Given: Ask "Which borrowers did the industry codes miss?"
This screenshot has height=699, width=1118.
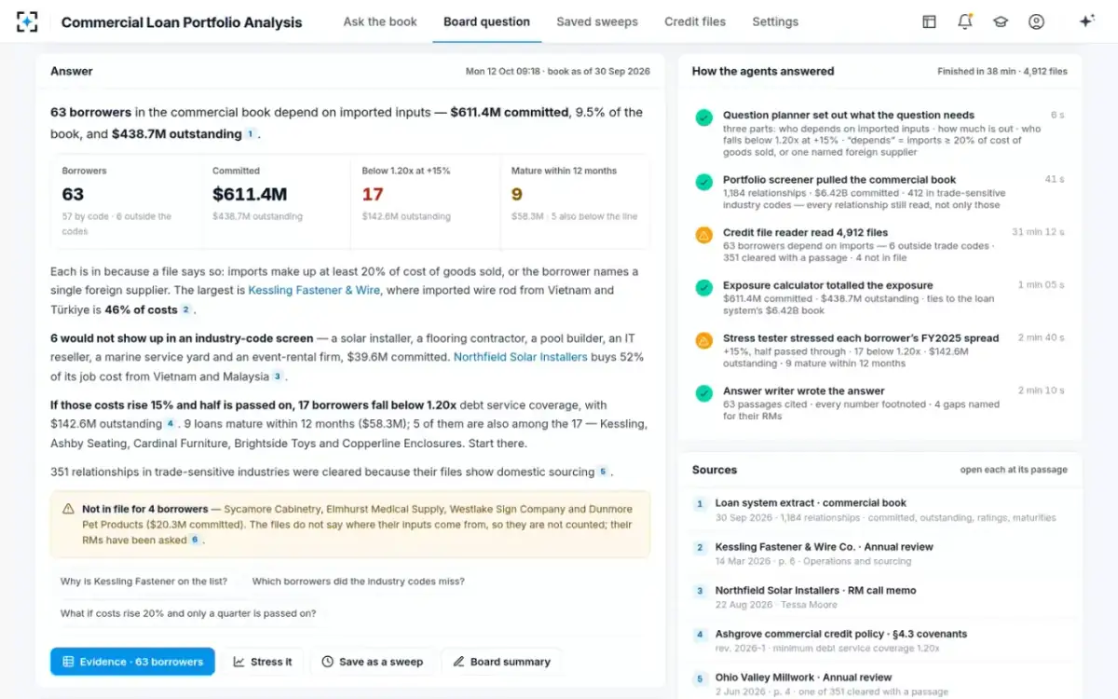Looking at the screenshot, I should tap(359, 582).
